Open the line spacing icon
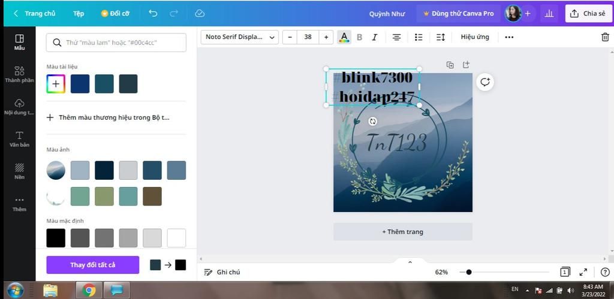The width and height of the screenshot is (614, 299). coord(441,37)
